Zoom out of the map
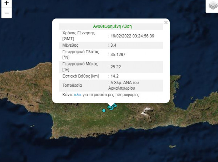 point(6,13)
